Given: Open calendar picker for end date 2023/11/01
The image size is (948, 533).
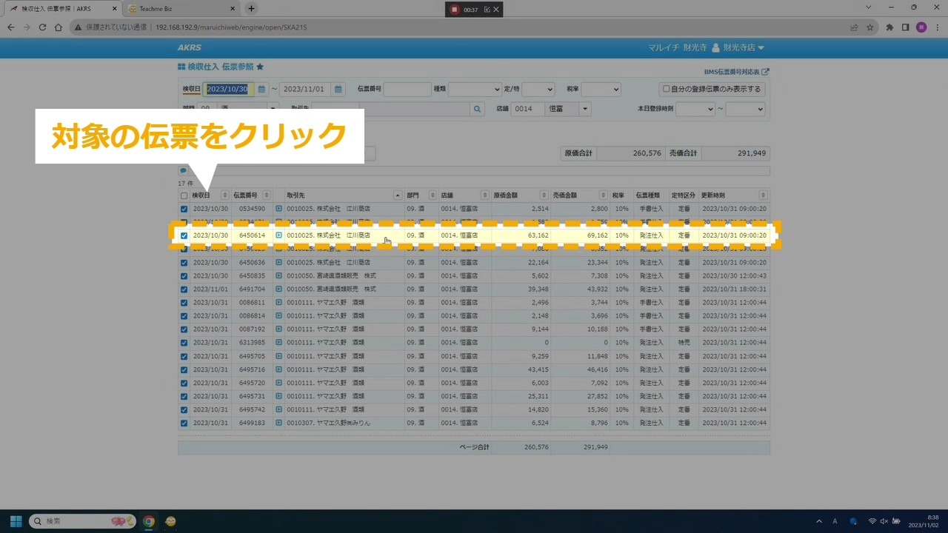Looking at the screenshot, I should pos(338,89).
